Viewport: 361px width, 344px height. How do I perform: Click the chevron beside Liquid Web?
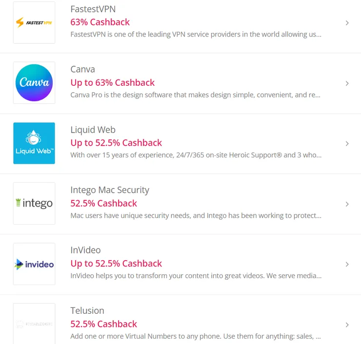tap(347, 144)
